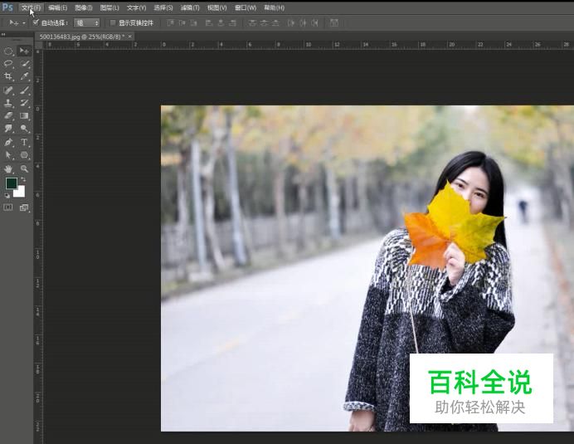
Task: Select the Move tool in the toolbox
Action: click(24, 51)
